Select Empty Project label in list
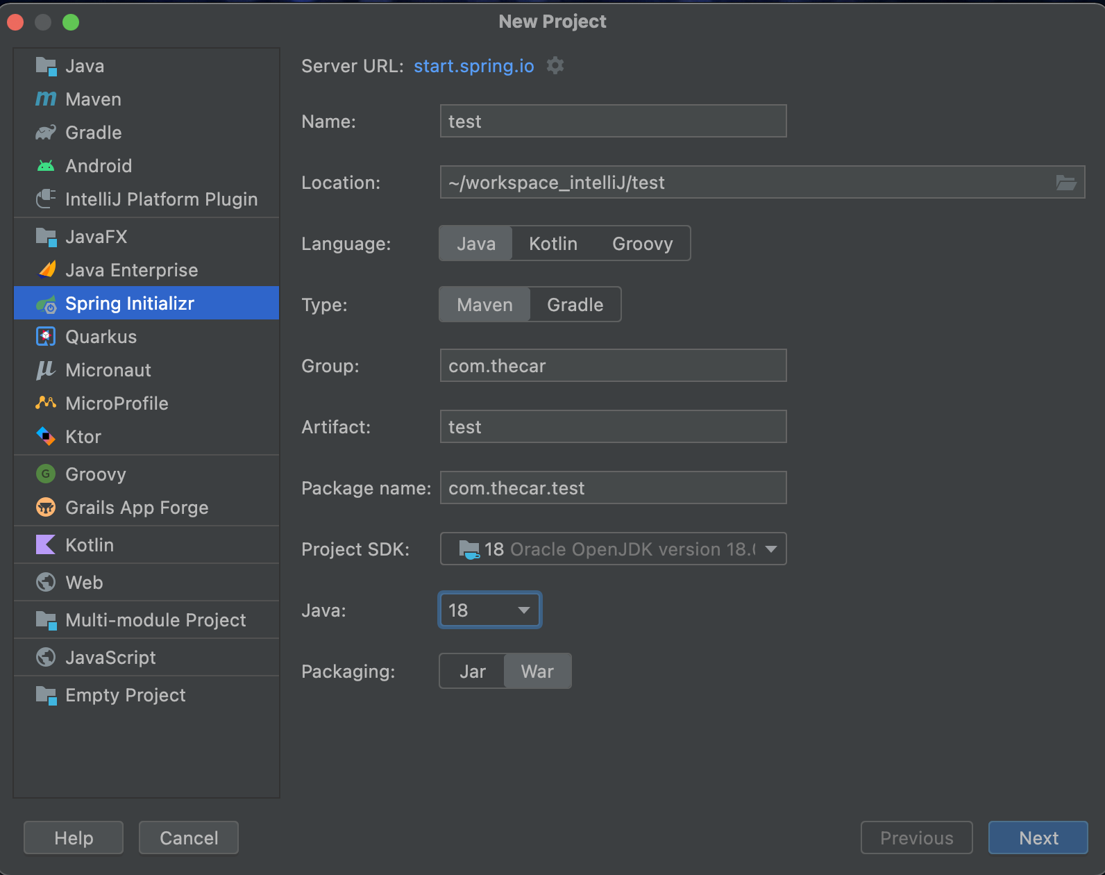This screenshot has height=875, width=1105. coord(126,695)
